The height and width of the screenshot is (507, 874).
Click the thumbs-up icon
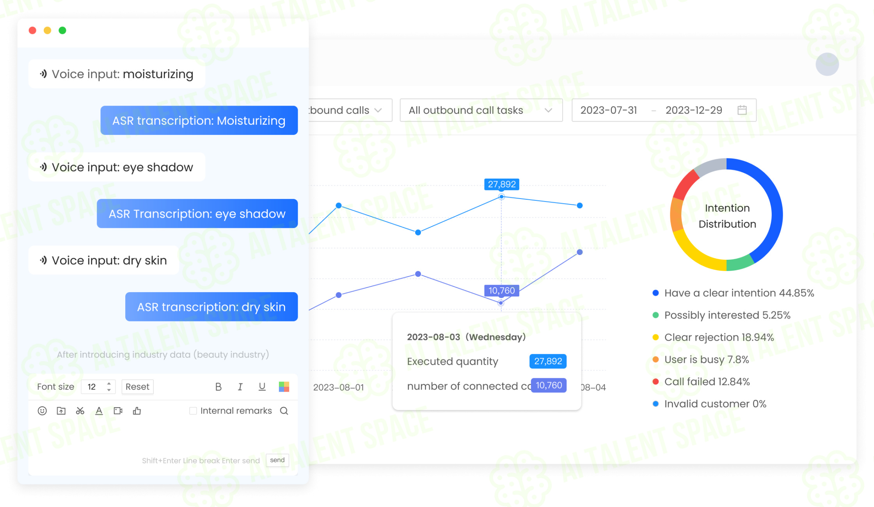coord(137,411)
